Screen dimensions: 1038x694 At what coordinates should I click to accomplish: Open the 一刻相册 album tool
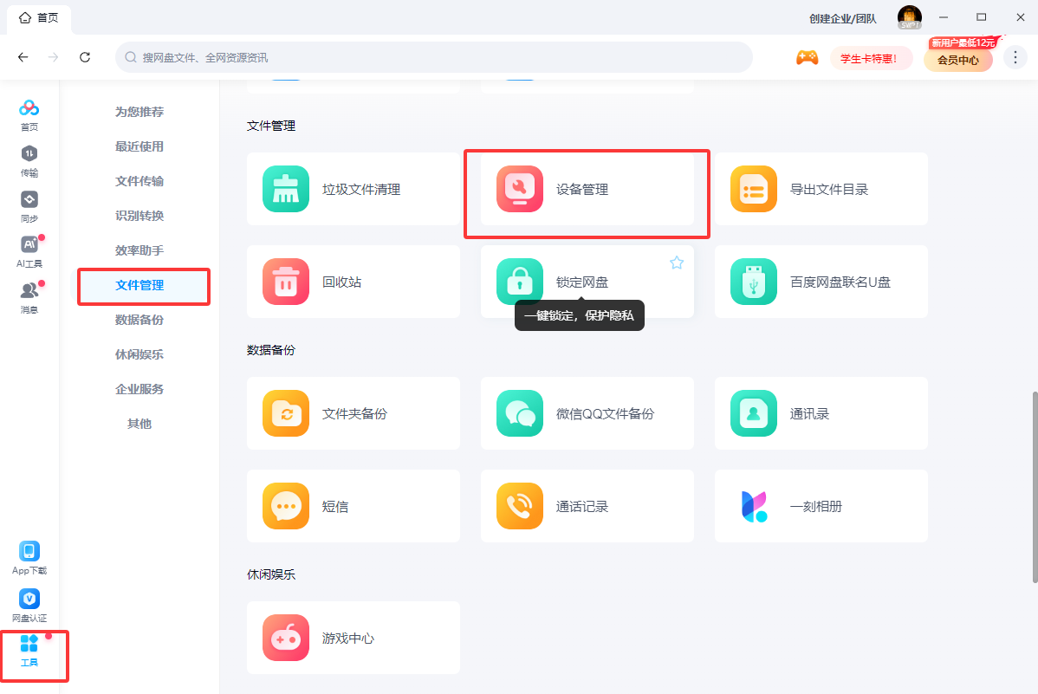coord(821,506)
